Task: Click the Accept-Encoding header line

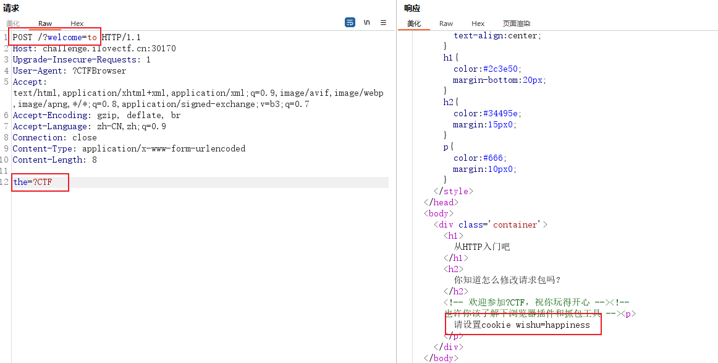Action: click(x=96, y=115)
